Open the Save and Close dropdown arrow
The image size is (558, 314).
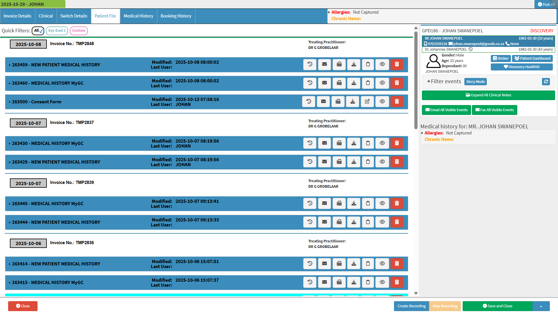[x=541, y=306]
